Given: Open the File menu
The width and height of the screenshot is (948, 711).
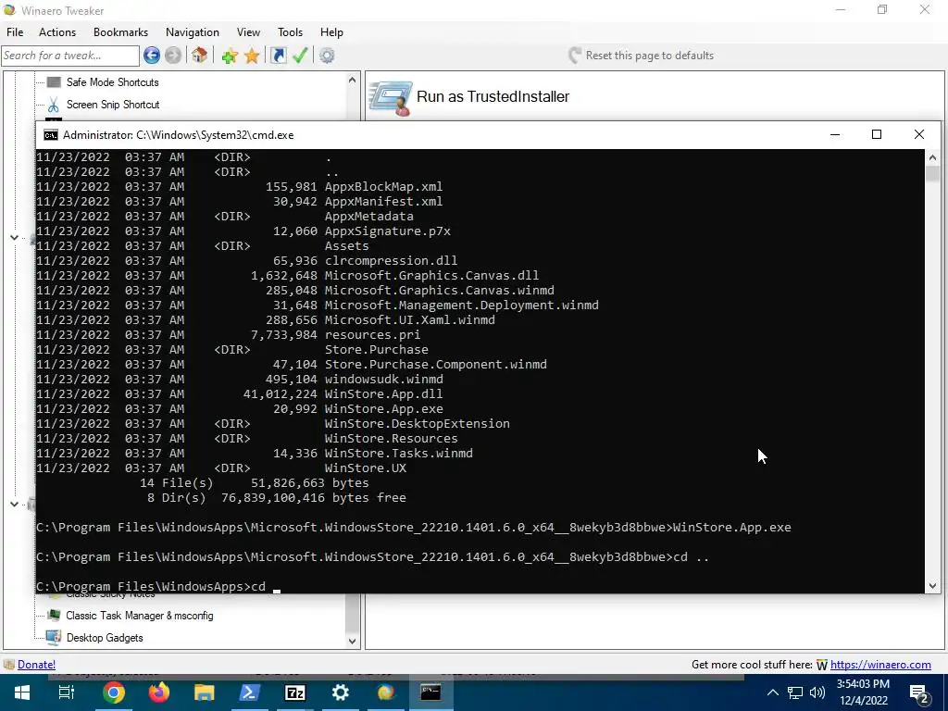Looking at the screenshot, I should click(15, 32).
